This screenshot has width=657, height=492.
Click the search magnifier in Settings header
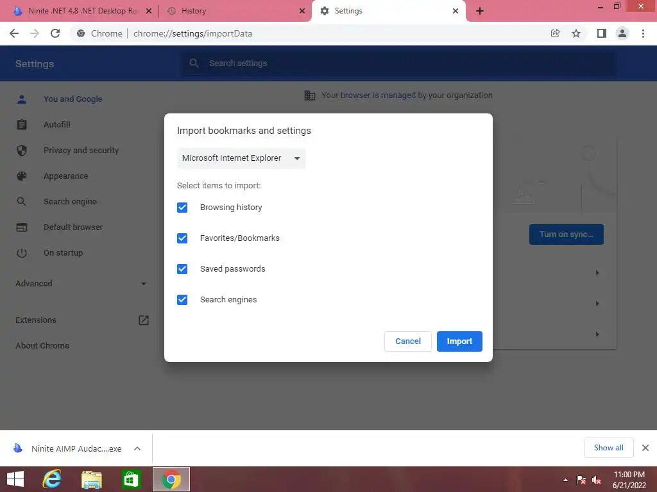click(194, 63)
